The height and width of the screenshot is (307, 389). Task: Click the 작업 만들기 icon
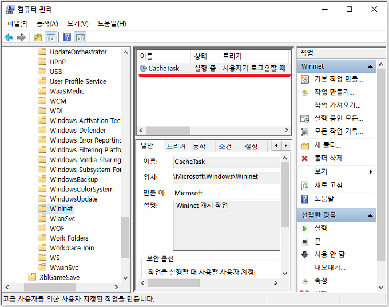305,93
